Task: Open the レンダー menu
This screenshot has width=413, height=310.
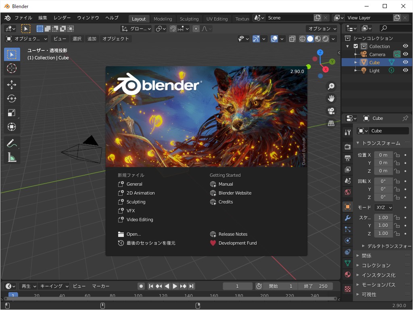Action: 61,18
